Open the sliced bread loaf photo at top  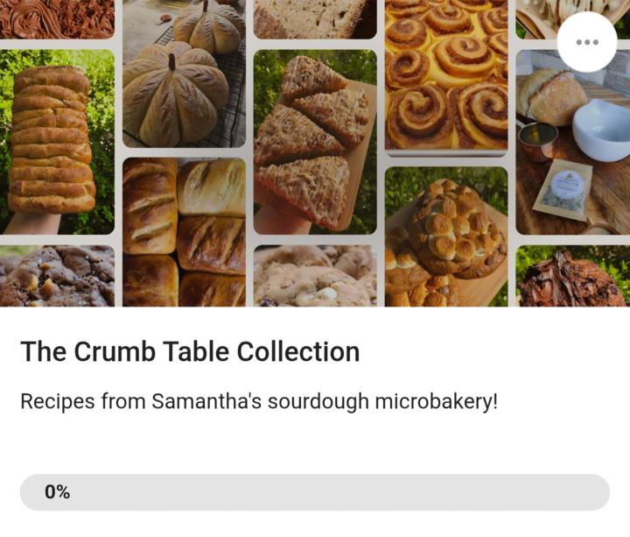[x=315, y=19]
